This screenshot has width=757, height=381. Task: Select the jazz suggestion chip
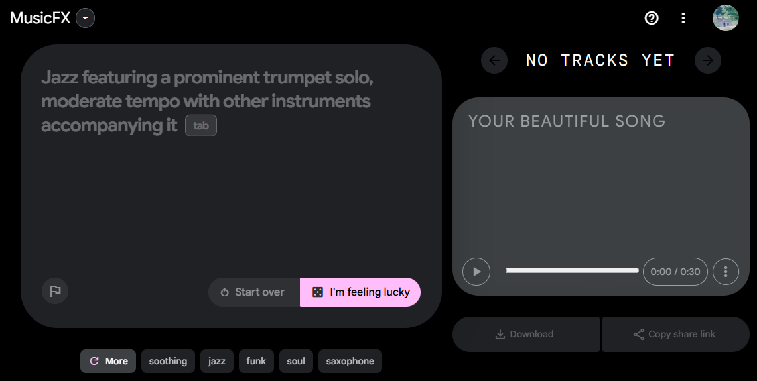pyautogui.click(x=216, y=361)
